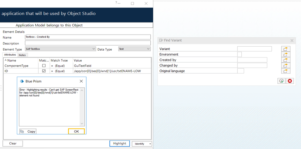Close the Find Variant dialog
The width and height of the screenshot is (301, 149).
click(292, 40)
